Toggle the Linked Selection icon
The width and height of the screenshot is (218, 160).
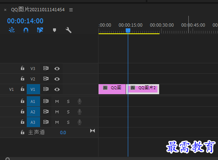(x=40, y=30)
